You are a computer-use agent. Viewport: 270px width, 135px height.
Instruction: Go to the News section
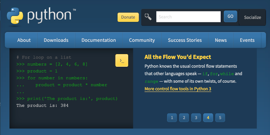[x=221, y=40]
